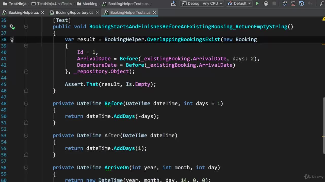Click line number 57 in the gutter
325x182 pixels.
pos(4,161)
